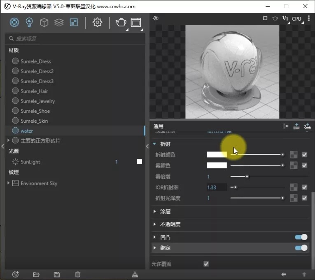The height and width of the screenshot is (280, 315).
Task: Click the add new asset icon at the bottom left
Action: [x=16, y=274]
